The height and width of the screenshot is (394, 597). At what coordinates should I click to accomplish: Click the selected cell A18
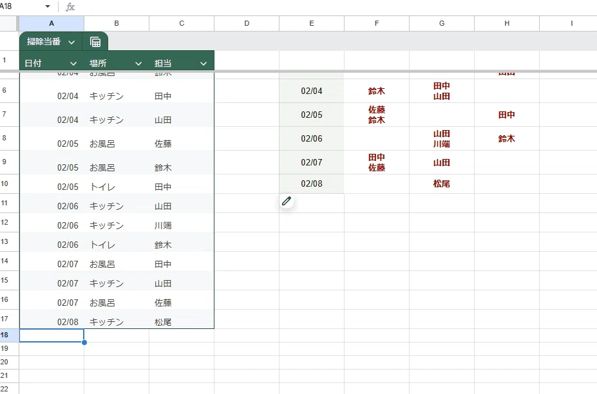(x=52, y=335)
